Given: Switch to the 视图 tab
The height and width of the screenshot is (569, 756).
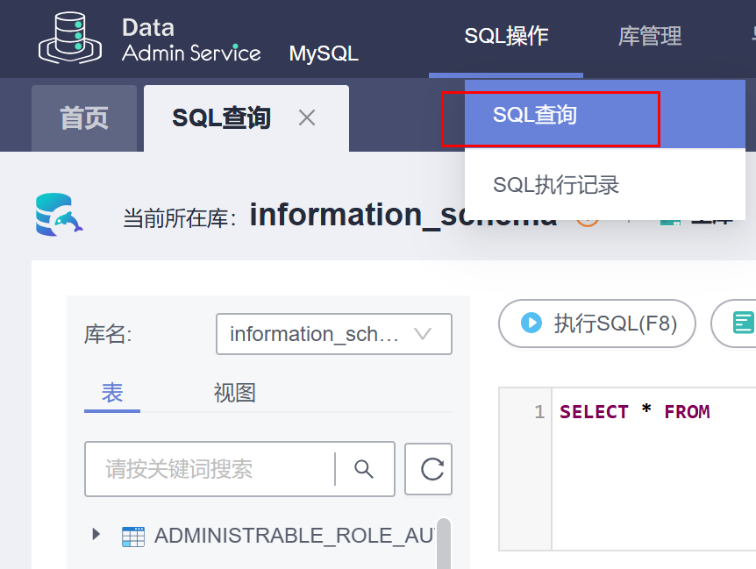Looking at the screenshot, I should (x=234, y=393).
